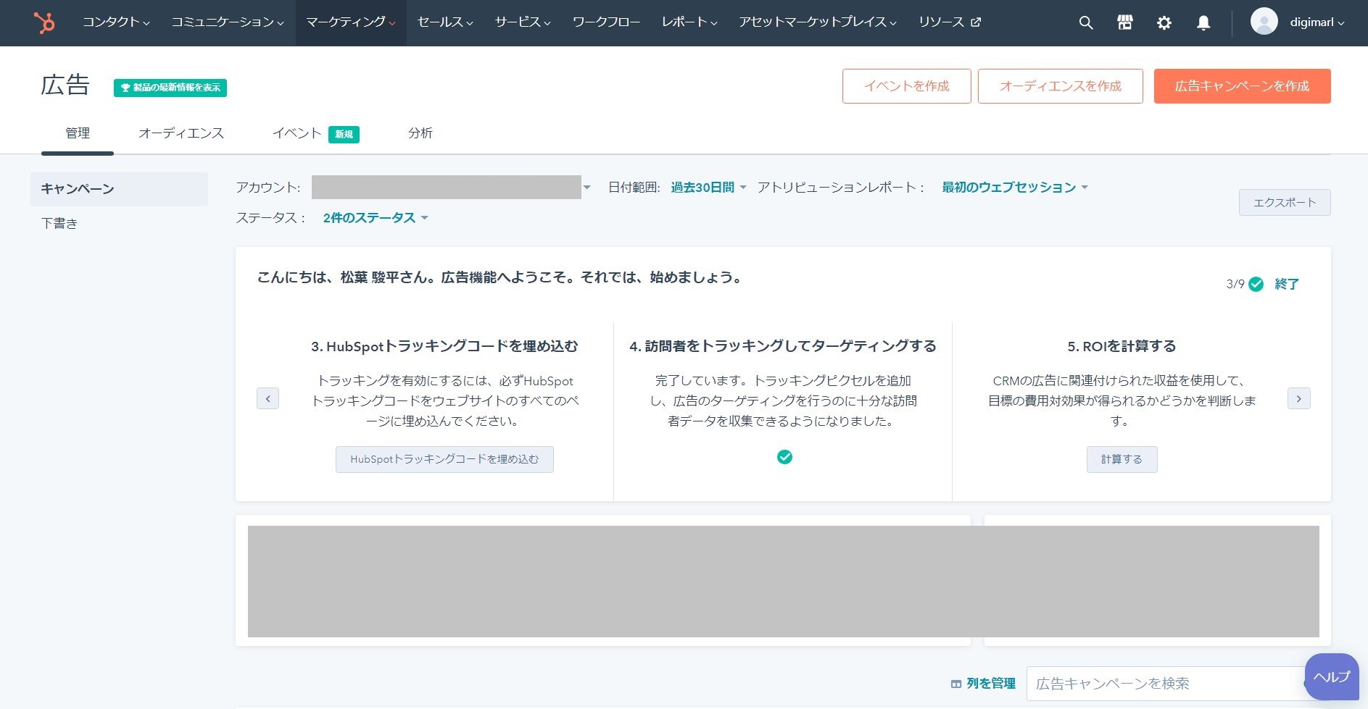Viewport: 1368px width, 709px height.
Task: Open the notifications bell icon
Action: [1203, 22]
